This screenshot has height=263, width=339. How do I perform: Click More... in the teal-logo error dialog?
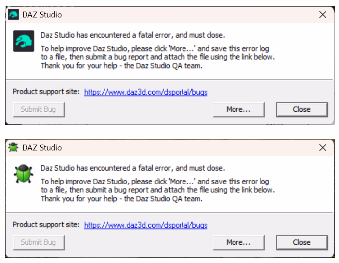(238, 109)
